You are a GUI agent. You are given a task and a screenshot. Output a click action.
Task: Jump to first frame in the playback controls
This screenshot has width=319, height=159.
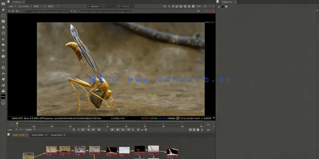coord(83,130)
